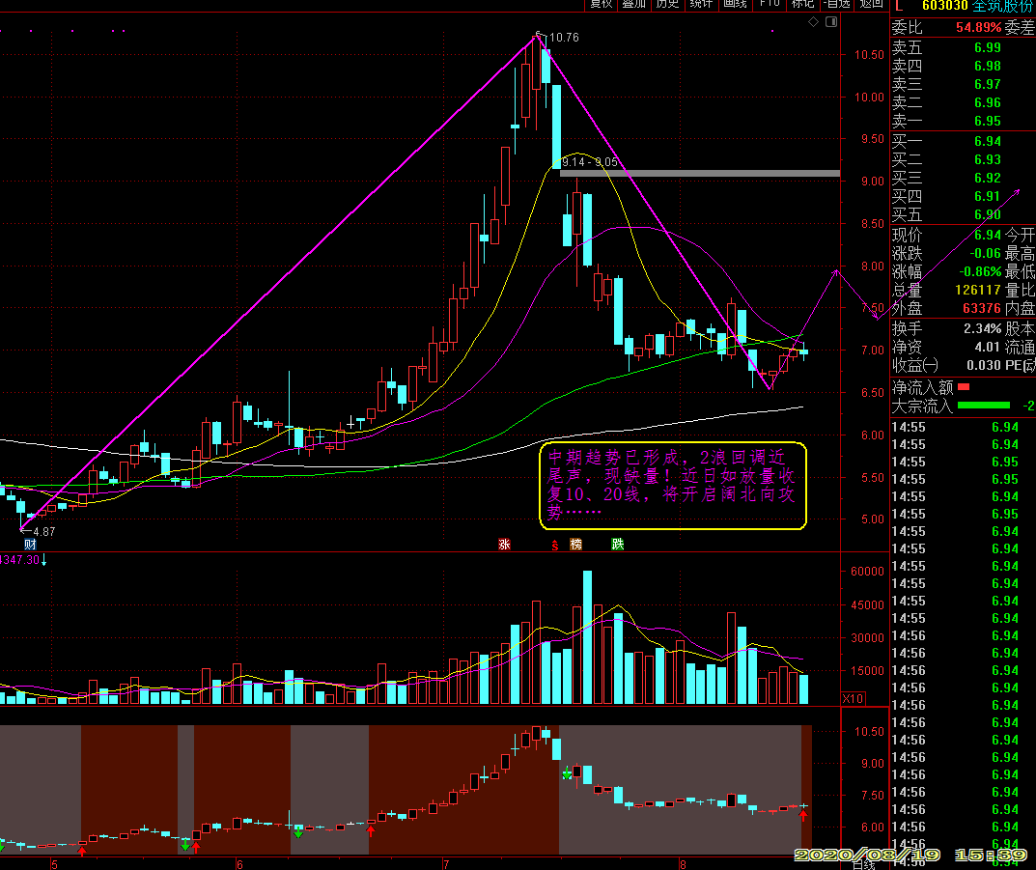Click the stock name 全筑股份

[x=1003, y=5]
